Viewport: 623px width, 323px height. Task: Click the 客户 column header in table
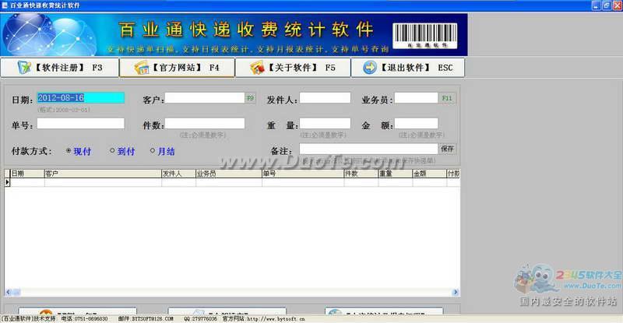103,174
